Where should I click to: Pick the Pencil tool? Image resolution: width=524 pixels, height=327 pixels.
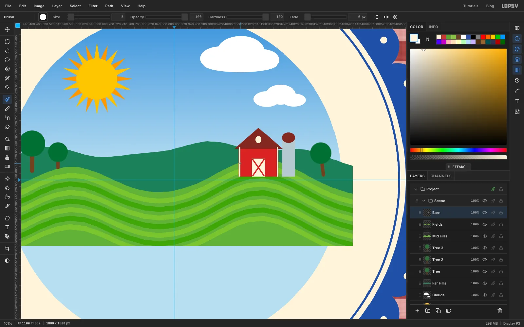tap(7, 109)
